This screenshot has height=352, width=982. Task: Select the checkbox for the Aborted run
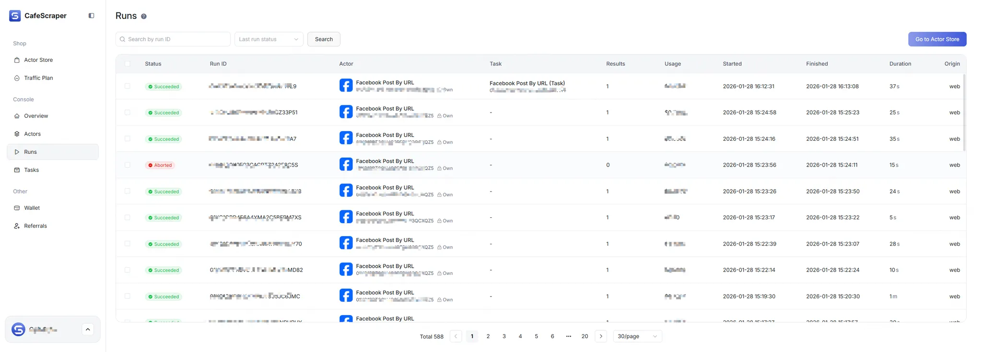[127, 165]
